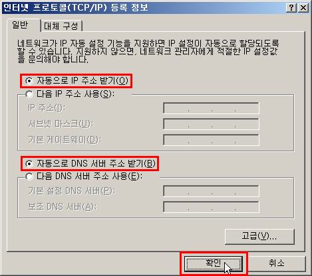Click the IP 주소(I) label text
Screen dimensions: 312x276
[47, 108]
